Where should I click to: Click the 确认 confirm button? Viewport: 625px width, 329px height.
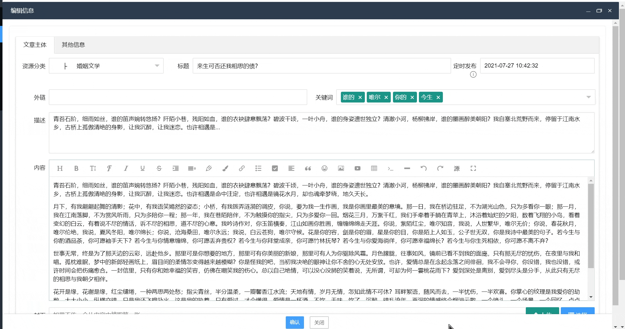click(x=295, y=322)
